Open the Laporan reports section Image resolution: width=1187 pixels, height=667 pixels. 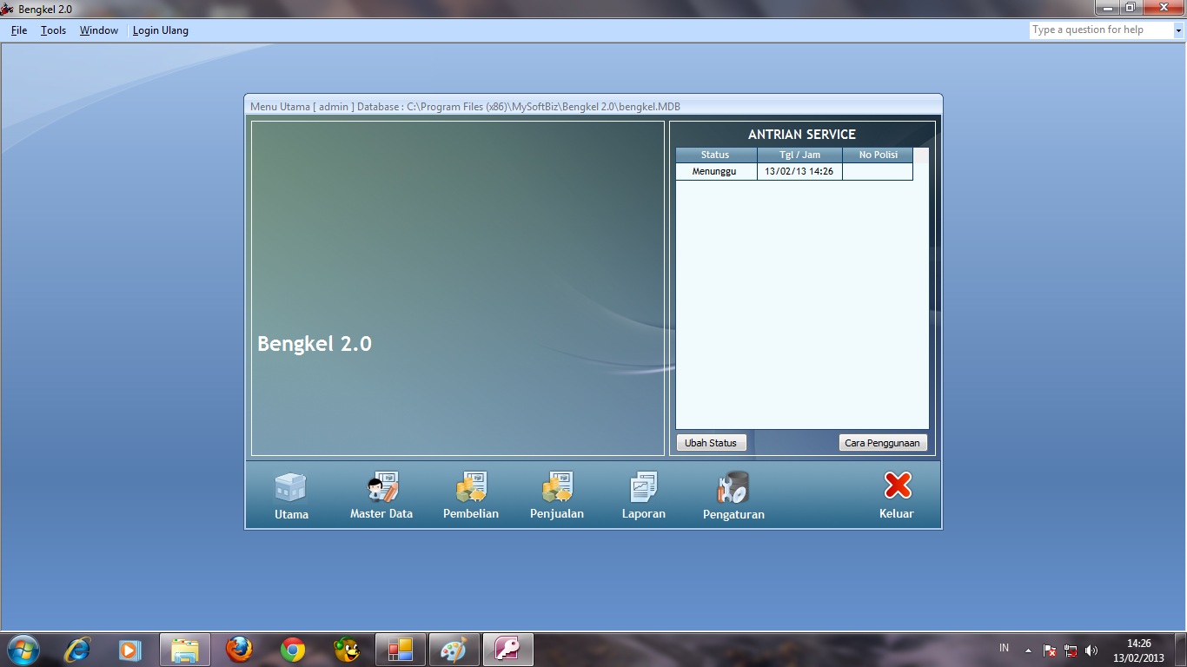[644, 495]
